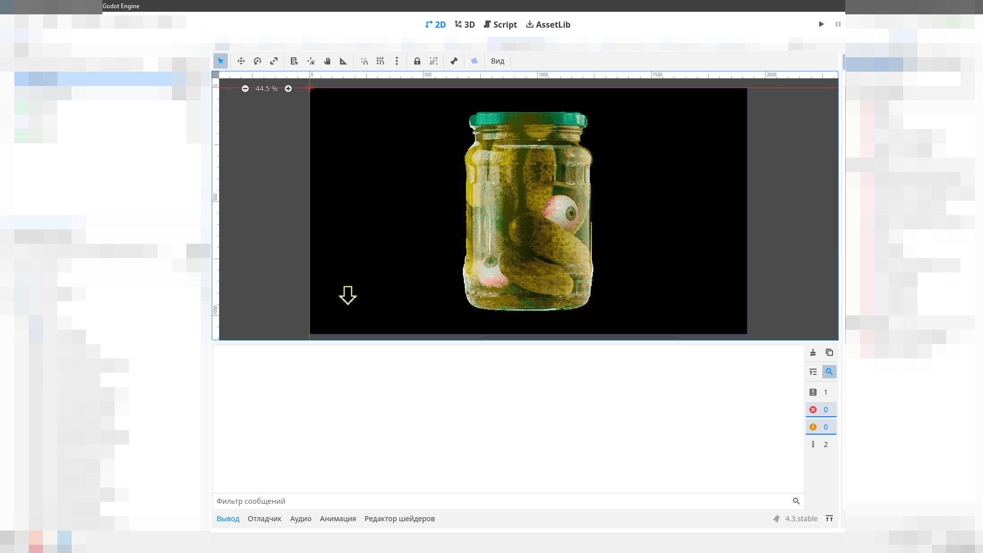Open the Отладчик bottom tab

click(x=265, y=519)
